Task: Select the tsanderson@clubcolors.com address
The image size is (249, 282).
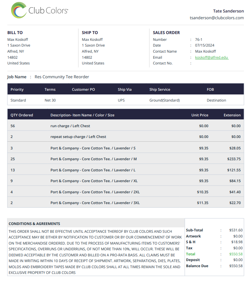Action: tap(217, 18)
